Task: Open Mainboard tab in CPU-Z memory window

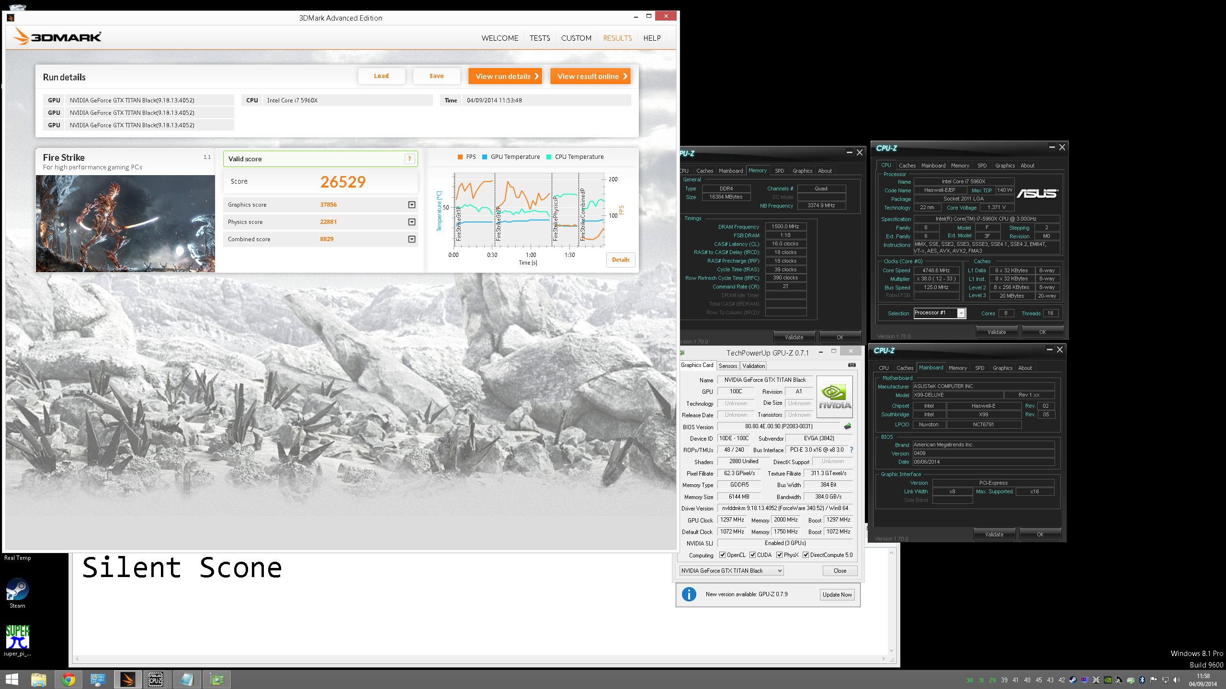Action: click(731, 171)
